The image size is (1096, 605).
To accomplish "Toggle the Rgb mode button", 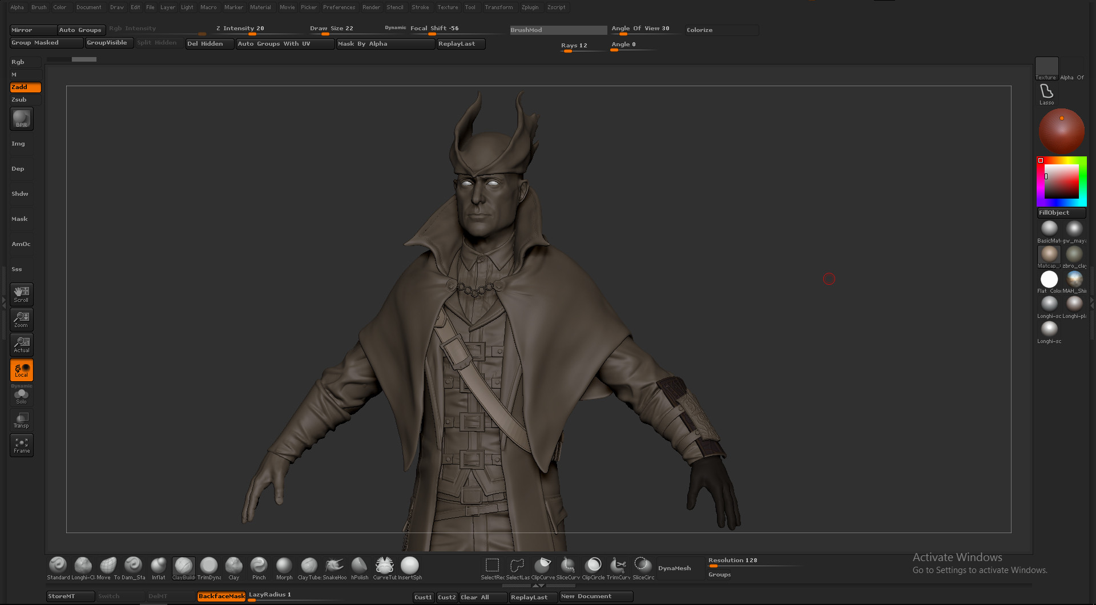I will click(x=26, y=62).
